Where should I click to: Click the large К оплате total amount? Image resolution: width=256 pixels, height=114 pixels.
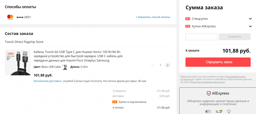pyautogui.click(x=236, y=51)
